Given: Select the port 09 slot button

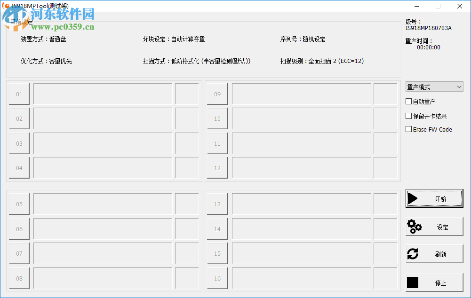Looking at the screenshot, I should (217, 94).
